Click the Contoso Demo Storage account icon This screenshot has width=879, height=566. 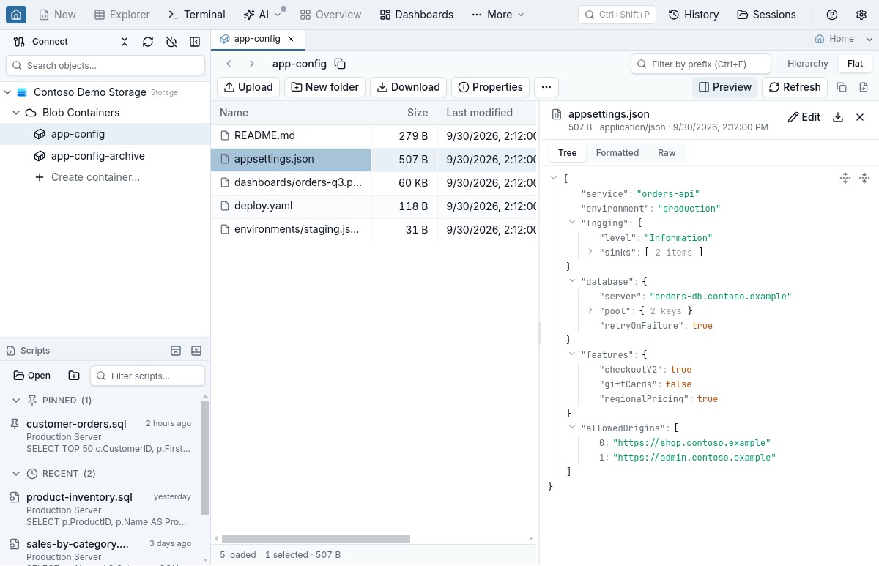pos(22,92)
